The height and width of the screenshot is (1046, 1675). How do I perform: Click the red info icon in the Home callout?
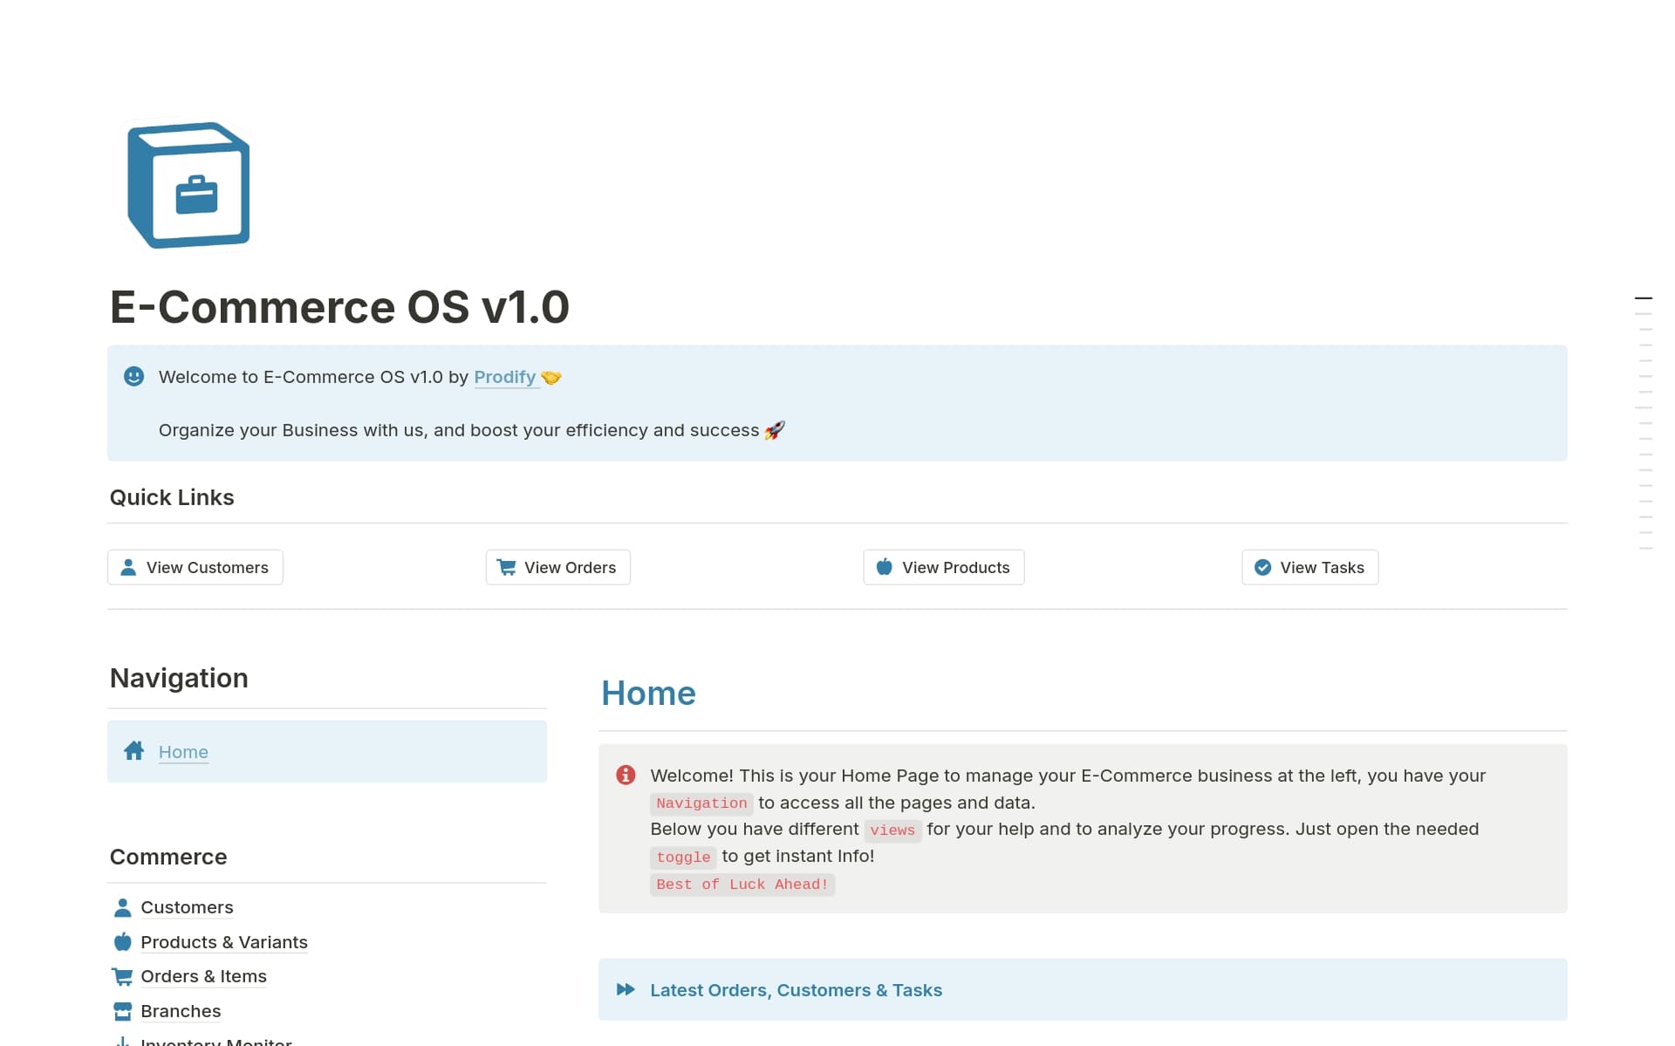point(625,775)
